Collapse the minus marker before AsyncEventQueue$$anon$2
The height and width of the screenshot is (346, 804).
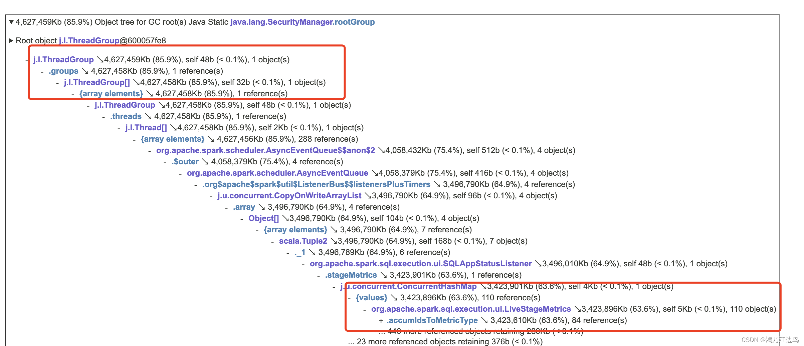pyautogui.click(x=150, y=151)
